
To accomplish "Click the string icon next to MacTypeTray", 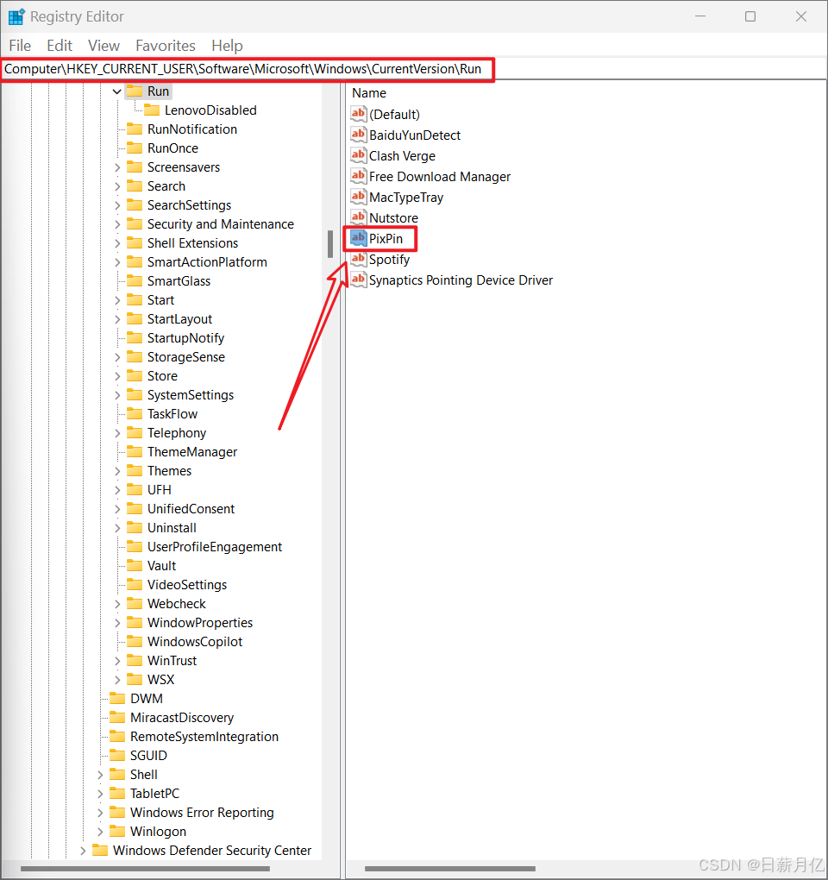I will tap(359, 197).
